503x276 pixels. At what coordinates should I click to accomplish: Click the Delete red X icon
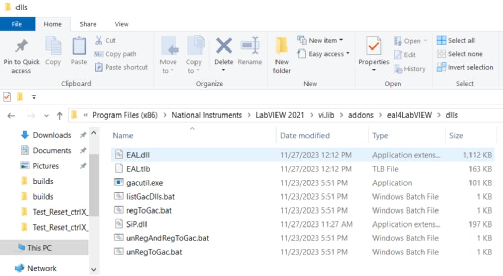pos(223,46)
